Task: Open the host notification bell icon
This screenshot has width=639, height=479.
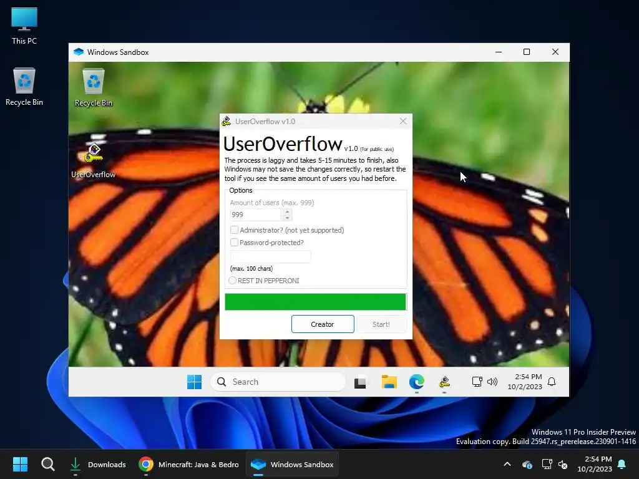Action: click(x=622, y=464)
